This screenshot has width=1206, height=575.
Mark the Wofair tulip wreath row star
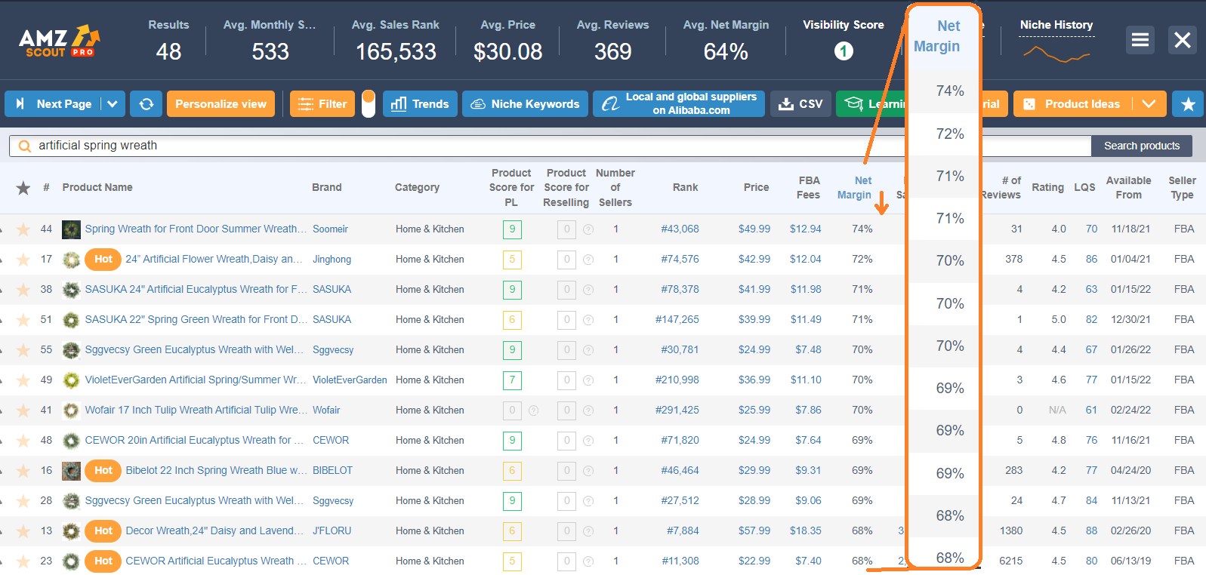23,410
